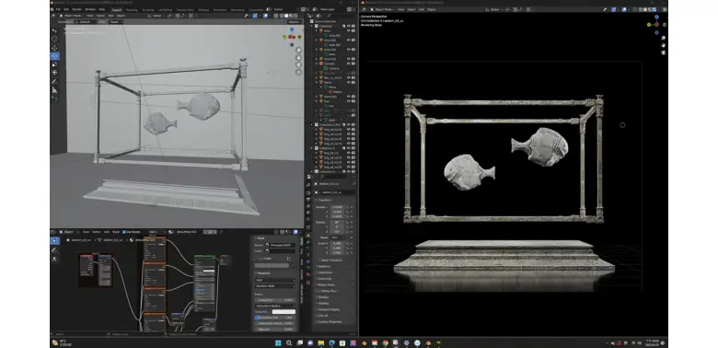Click the Subsurface Color white swatch
718x348 pixels.
pos(284,312)
